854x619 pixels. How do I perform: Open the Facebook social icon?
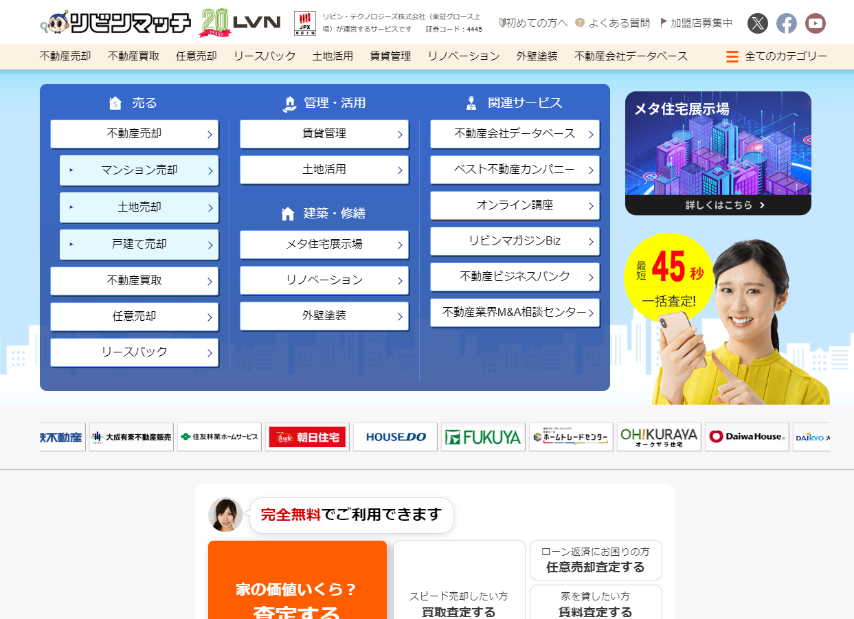[787, 23]
